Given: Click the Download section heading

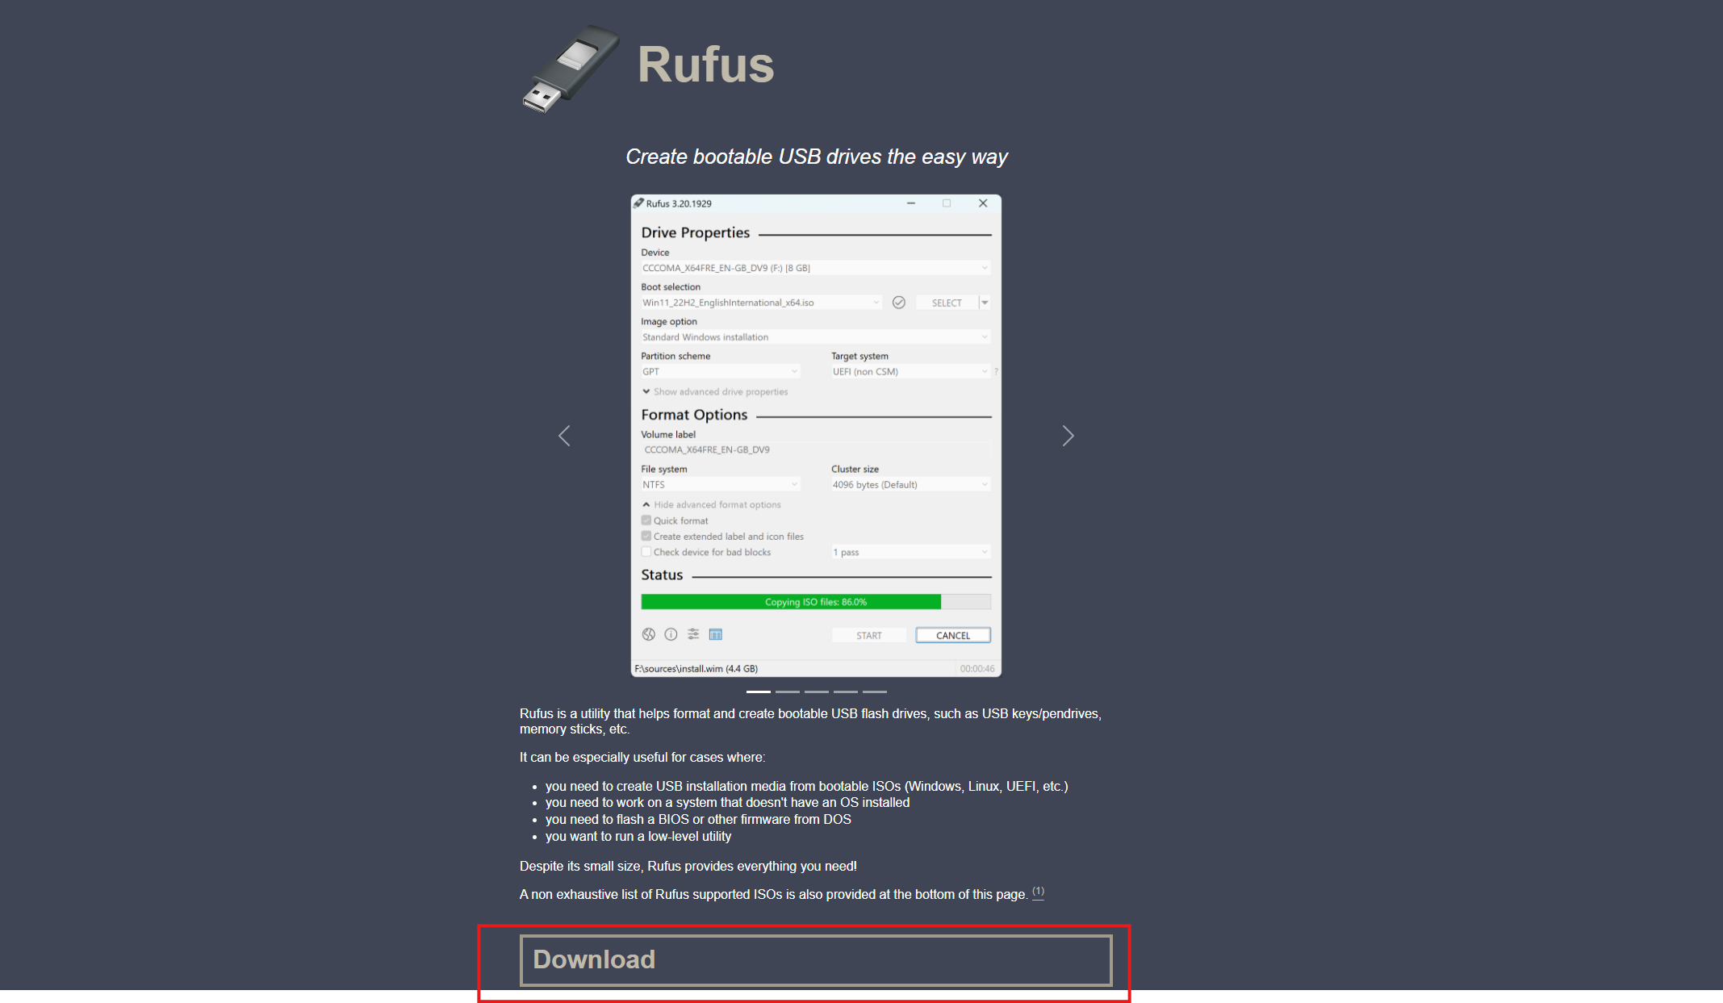Looking at the screenshot, I should click(x=816, y=960).
